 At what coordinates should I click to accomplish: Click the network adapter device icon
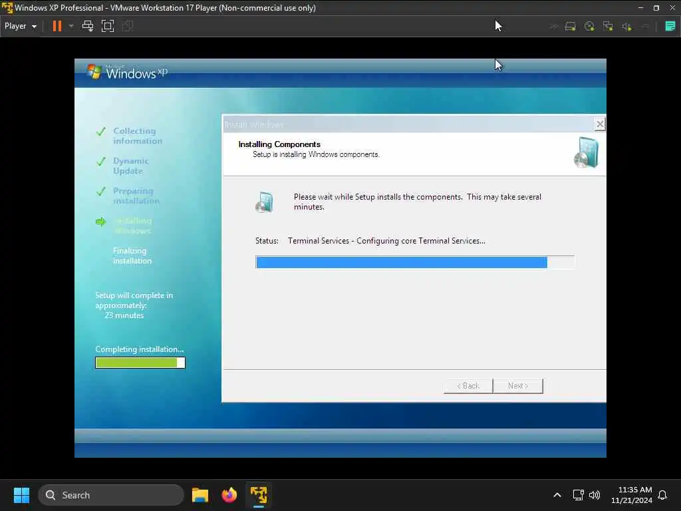tap(608, 27)
